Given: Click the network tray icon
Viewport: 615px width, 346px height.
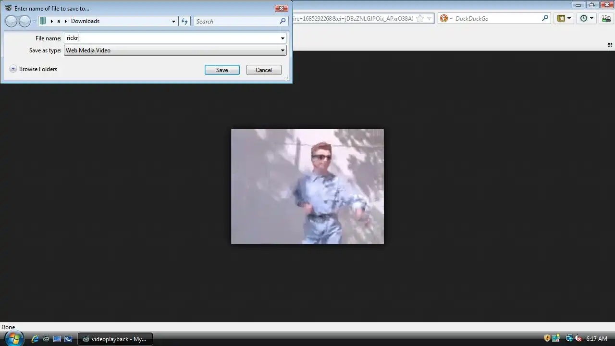Looking at the screenshot, I should [x=569, y=338].
